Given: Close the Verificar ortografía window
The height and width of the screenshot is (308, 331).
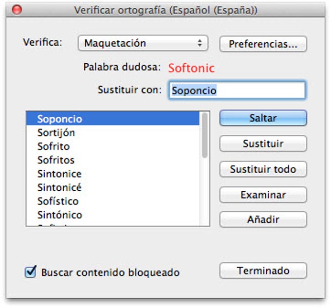Looking at the screenshot, I should tap(17, 10).
